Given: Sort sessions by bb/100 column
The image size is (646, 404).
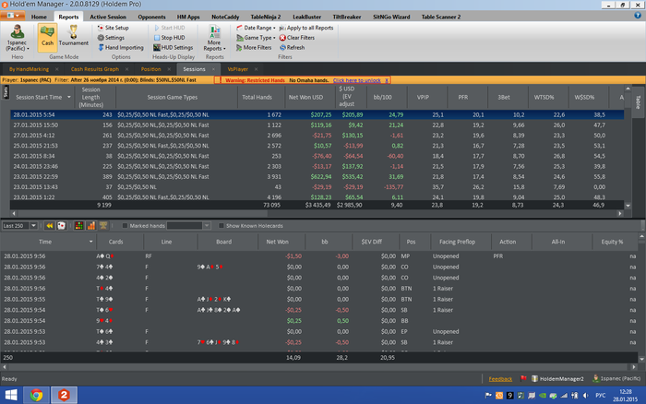Looking at the screenshot, I should tap(382, 97).
